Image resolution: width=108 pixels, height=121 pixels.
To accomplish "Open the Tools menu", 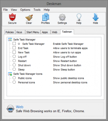I will pyautogui.click(x=37, y=10).
